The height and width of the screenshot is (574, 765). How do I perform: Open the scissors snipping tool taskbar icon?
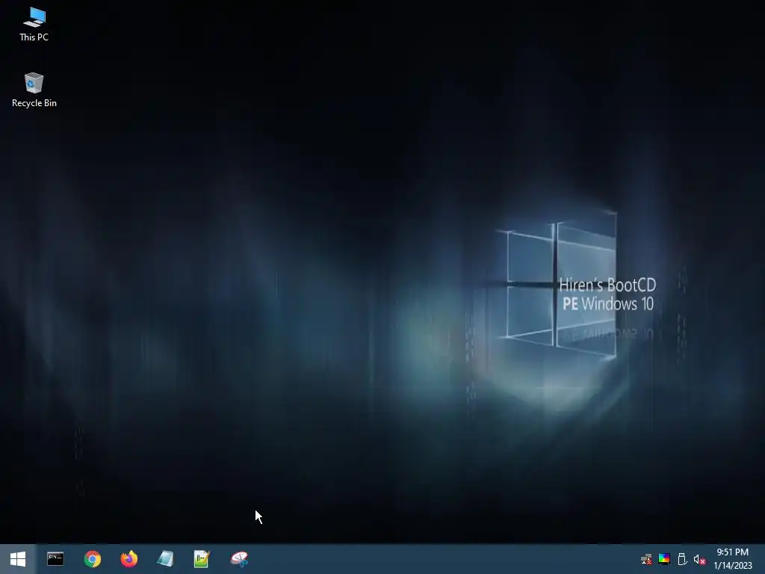(239, 559)
